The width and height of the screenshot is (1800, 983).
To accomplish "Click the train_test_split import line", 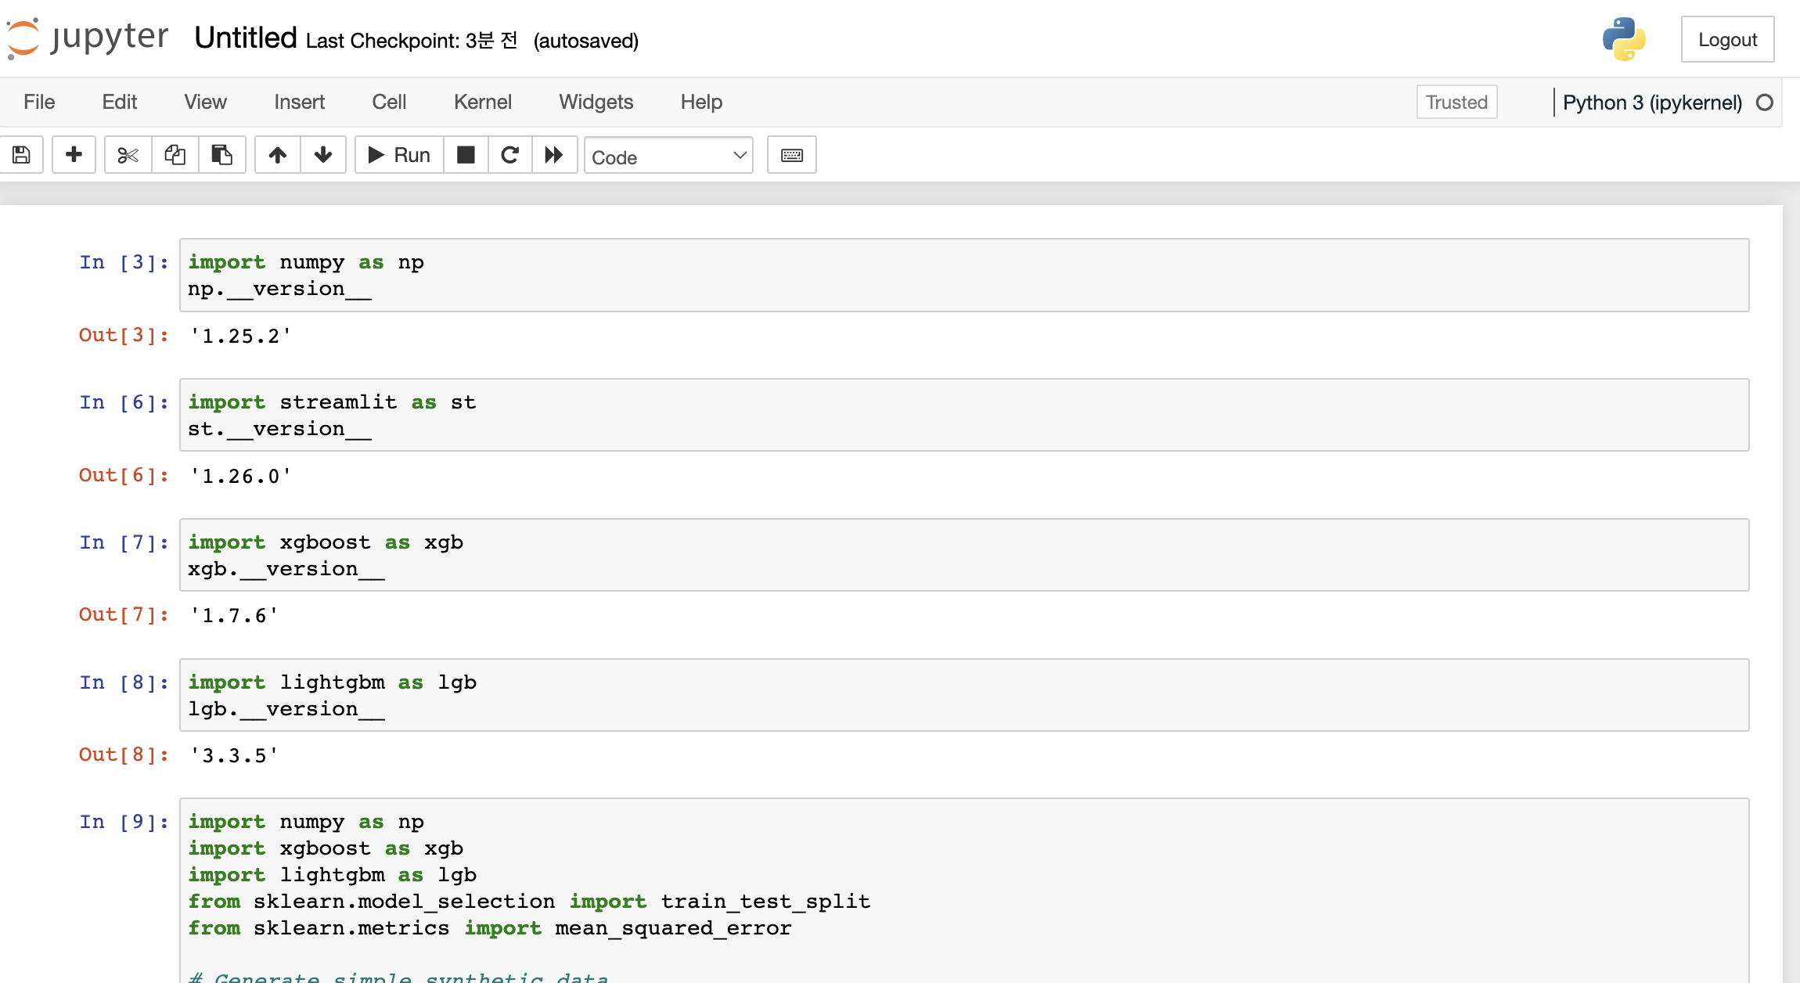I will point(529,902).
